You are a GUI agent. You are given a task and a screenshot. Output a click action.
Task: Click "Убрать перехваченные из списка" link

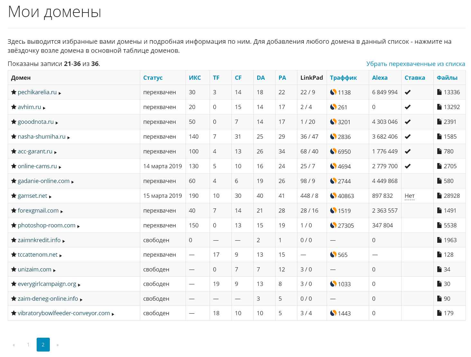(415, 64)
